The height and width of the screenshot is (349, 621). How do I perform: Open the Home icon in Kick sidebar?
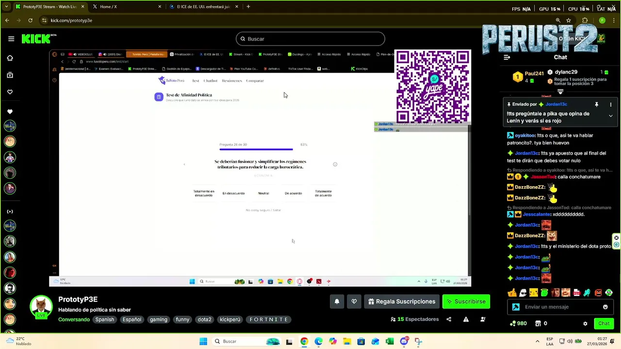tap(10, 58)
